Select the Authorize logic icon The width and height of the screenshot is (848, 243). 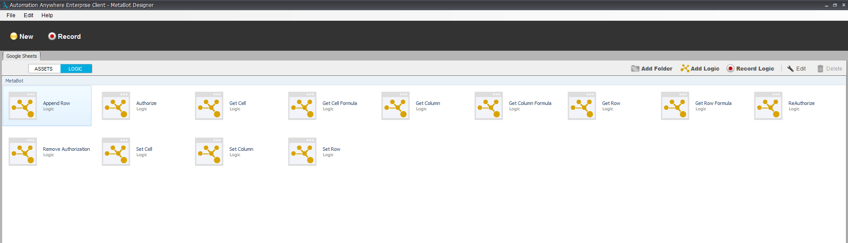(x=116, y=106)
